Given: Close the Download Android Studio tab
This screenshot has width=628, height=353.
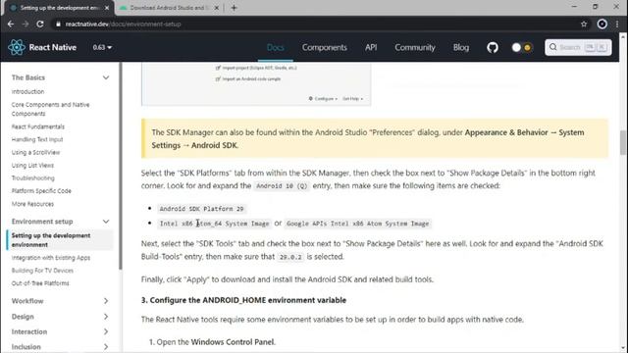Looking at the screenshot, I should [217, 8].
